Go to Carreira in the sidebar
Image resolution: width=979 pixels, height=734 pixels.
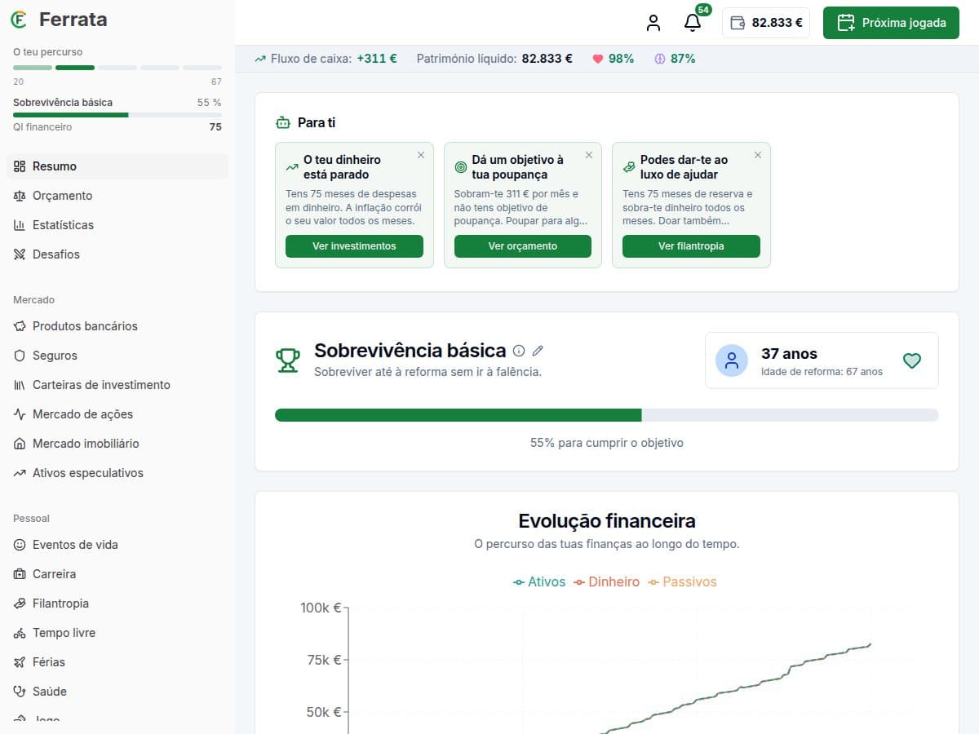click(x=117, y=574)
